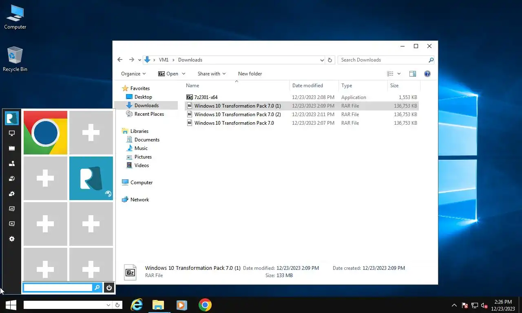Open the folder icon in start menu sidebar

coord(12,148)
